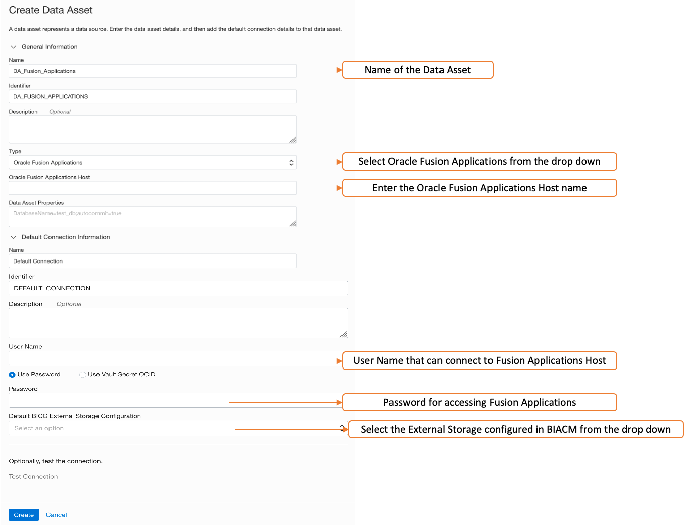This screenshot has height=525, width=684.
Task: Click the resize handle of Data Asset Properties box
Action: tap(292, 223)
